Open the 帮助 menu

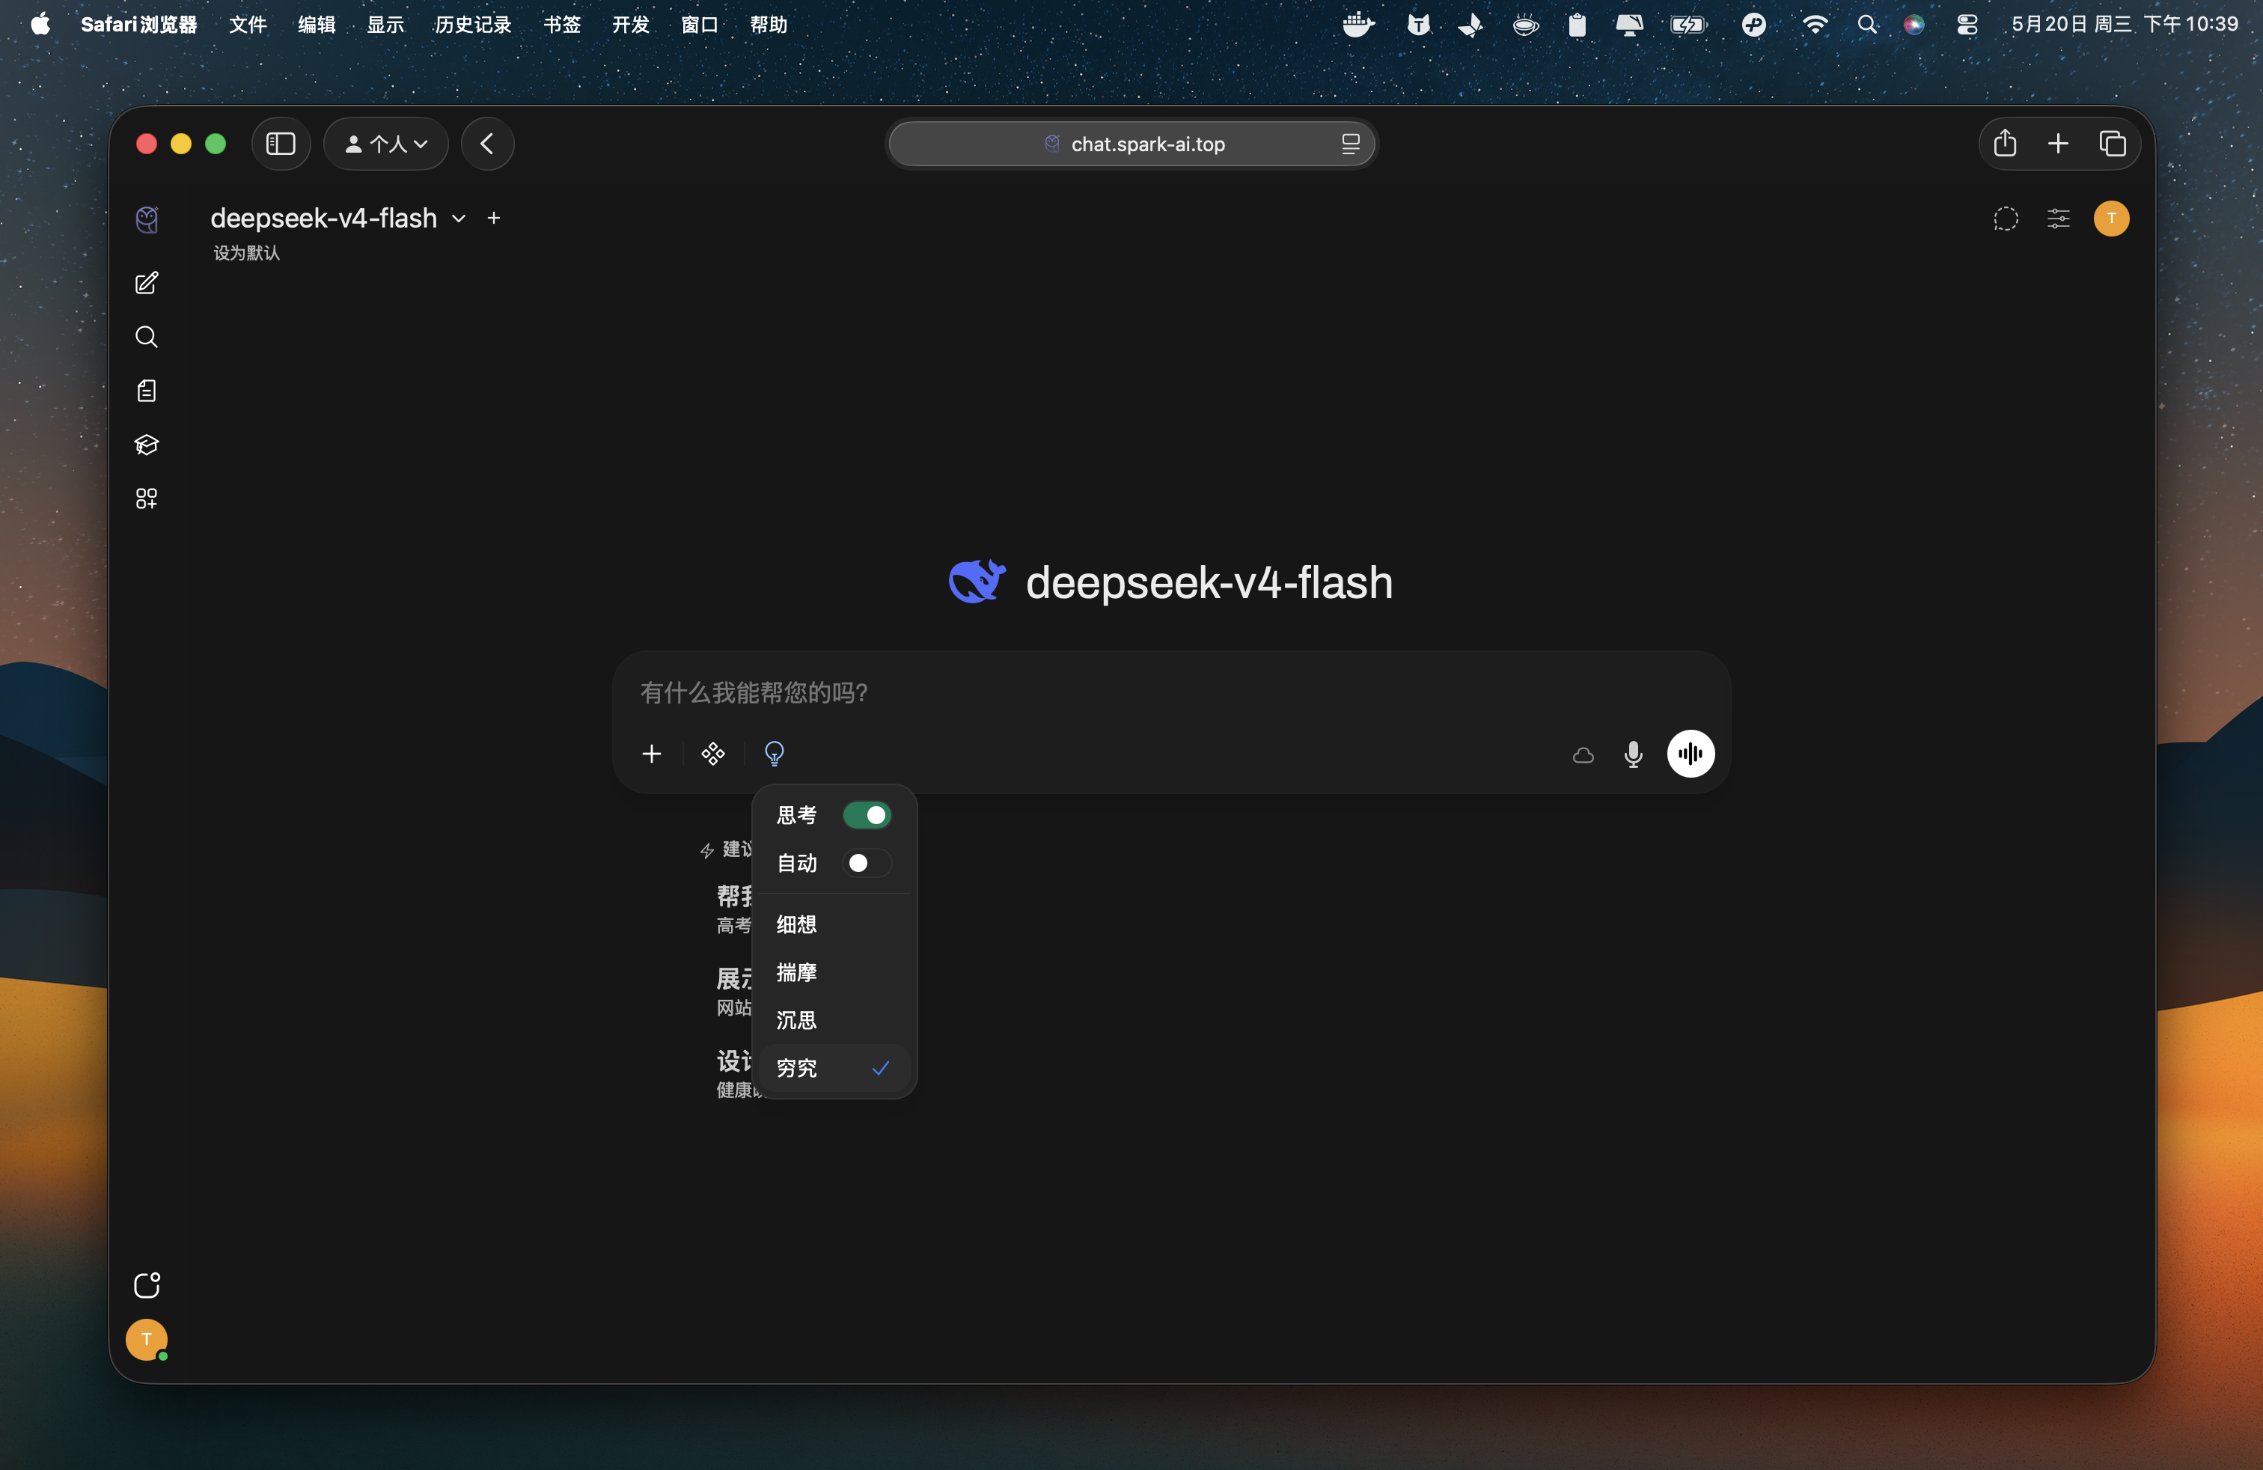coord(769,24)
